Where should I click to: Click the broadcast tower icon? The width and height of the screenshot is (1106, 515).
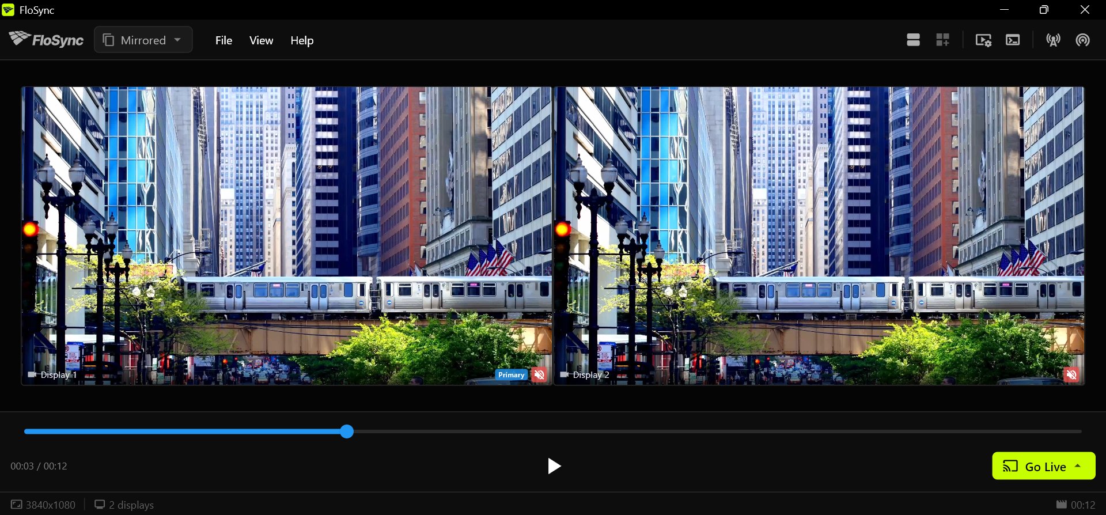coord(1054,40)
